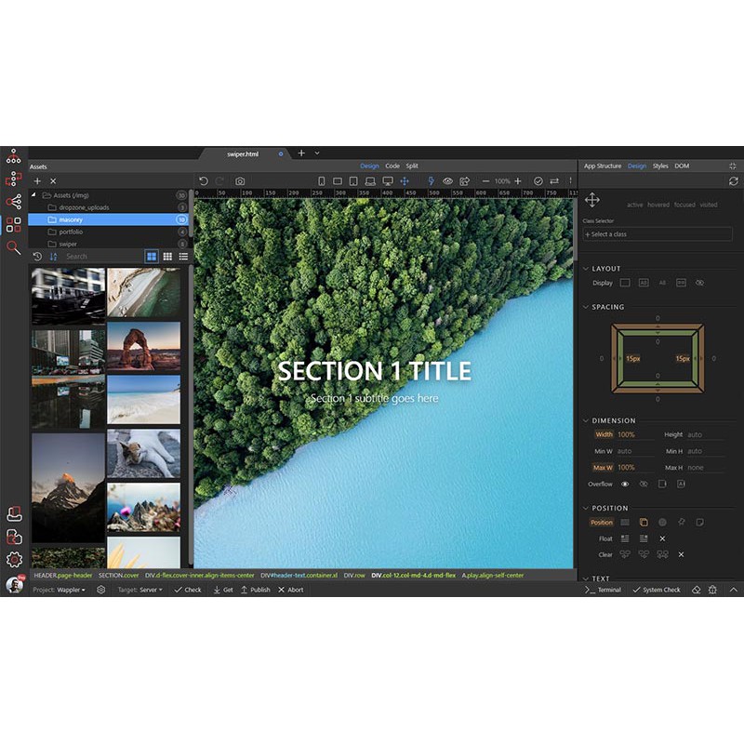744x744 pixels.
Task: Click the undo arrow in the editor toolbar
Action: (203, 180)
